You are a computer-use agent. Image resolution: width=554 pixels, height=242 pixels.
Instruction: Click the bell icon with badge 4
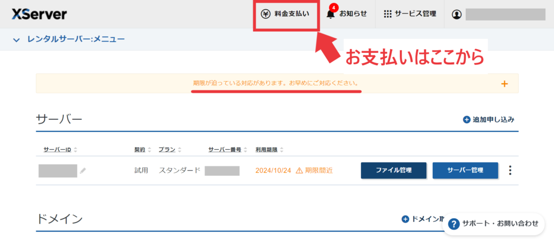tap(331, 14)
